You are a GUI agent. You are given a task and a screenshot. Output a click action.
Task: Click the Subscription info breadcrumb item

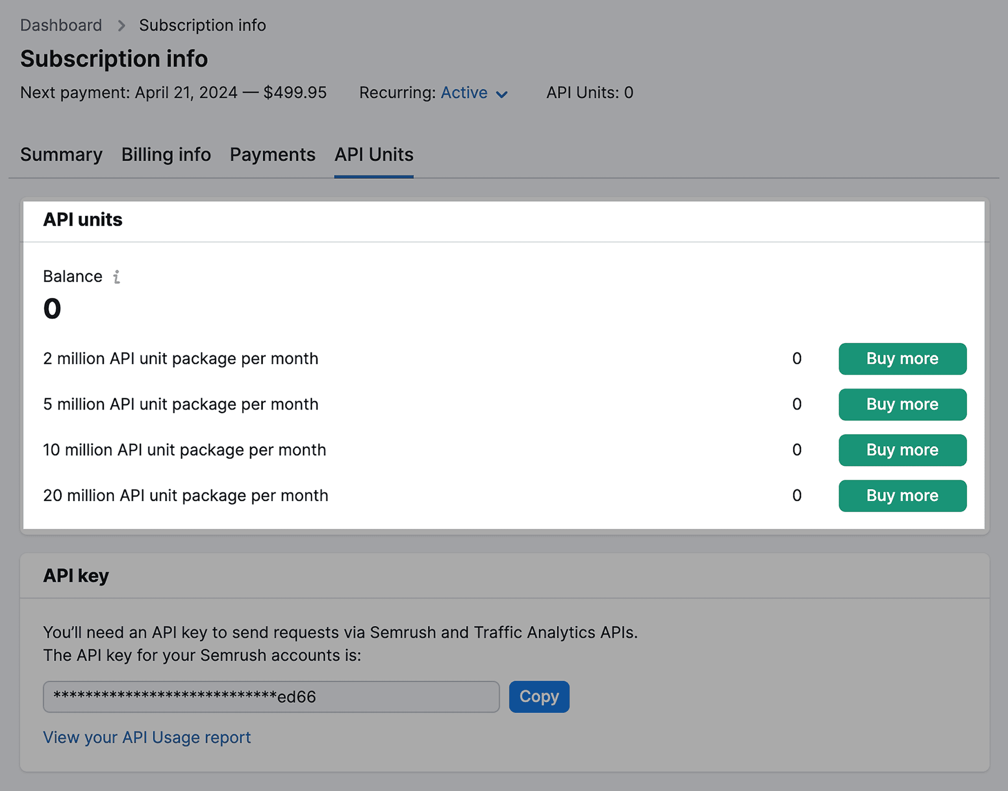[202, 25]
